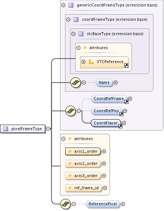Viewport: 164px width, 211px height.
Task: Follow the CoordFlavor reference arrow icon
Action: [120, 126]
